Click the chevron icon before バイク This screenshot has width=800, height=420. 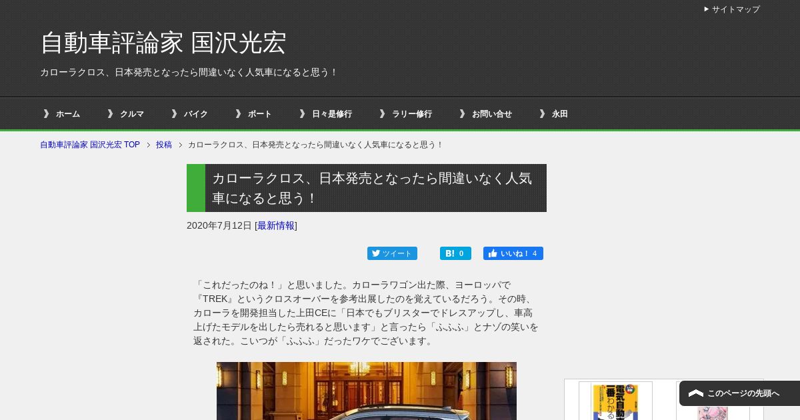click(174, 114)
